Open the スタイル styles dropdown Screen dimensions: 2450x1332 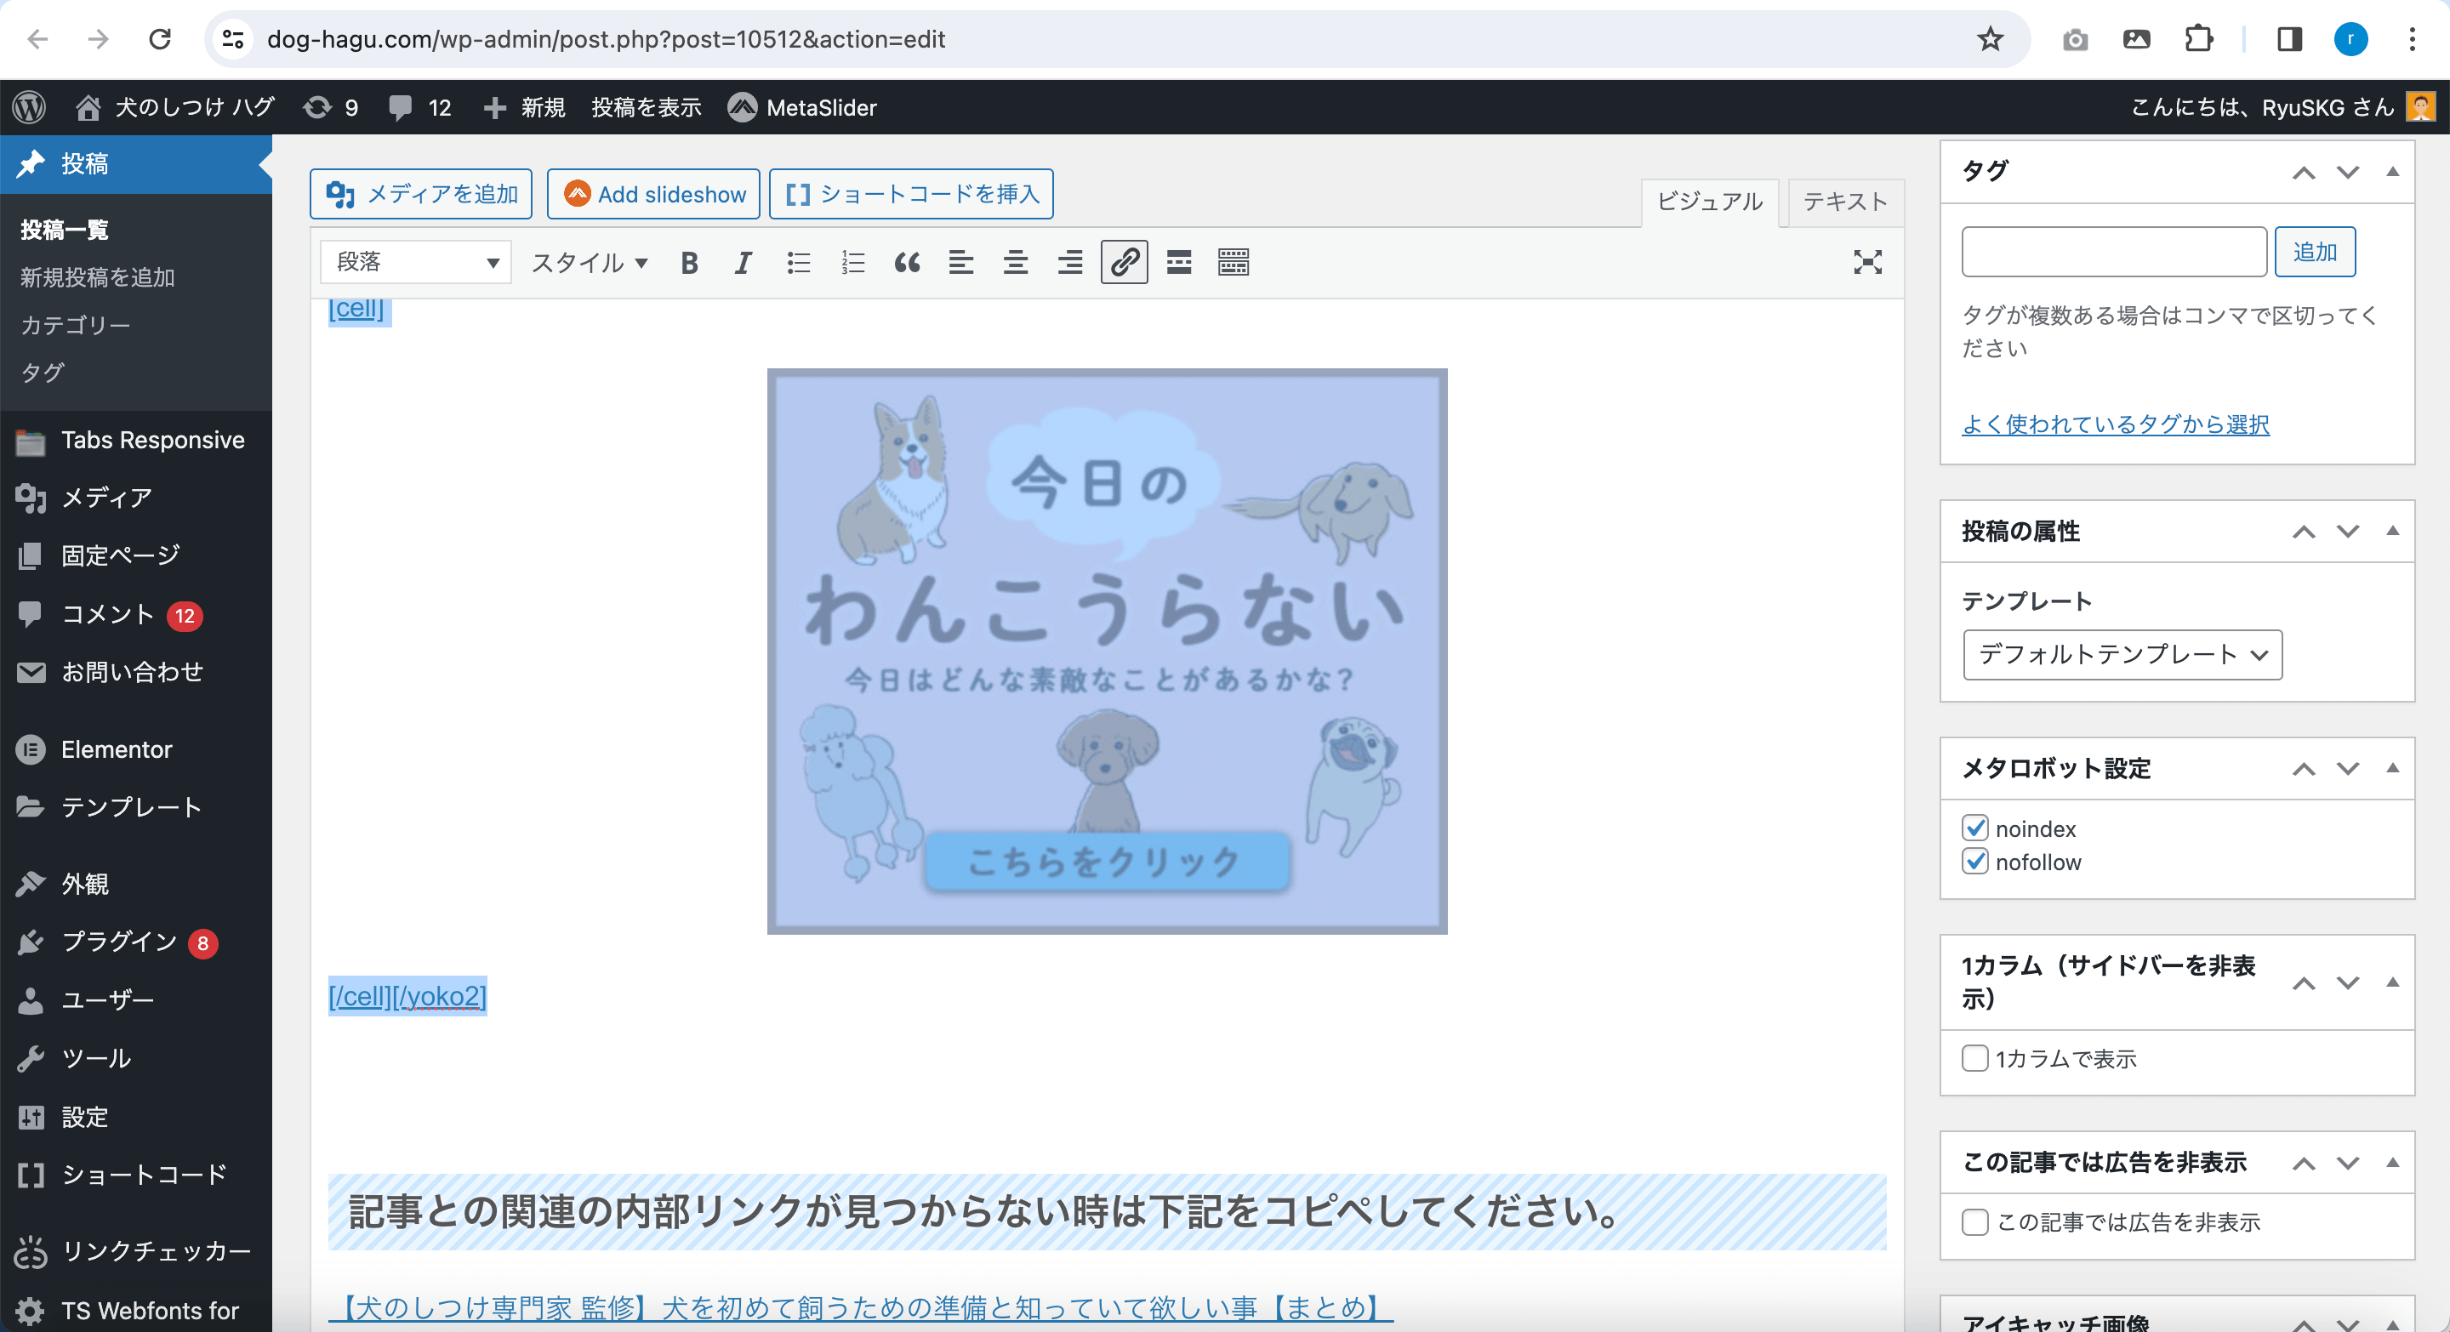[x=589, y=263]
